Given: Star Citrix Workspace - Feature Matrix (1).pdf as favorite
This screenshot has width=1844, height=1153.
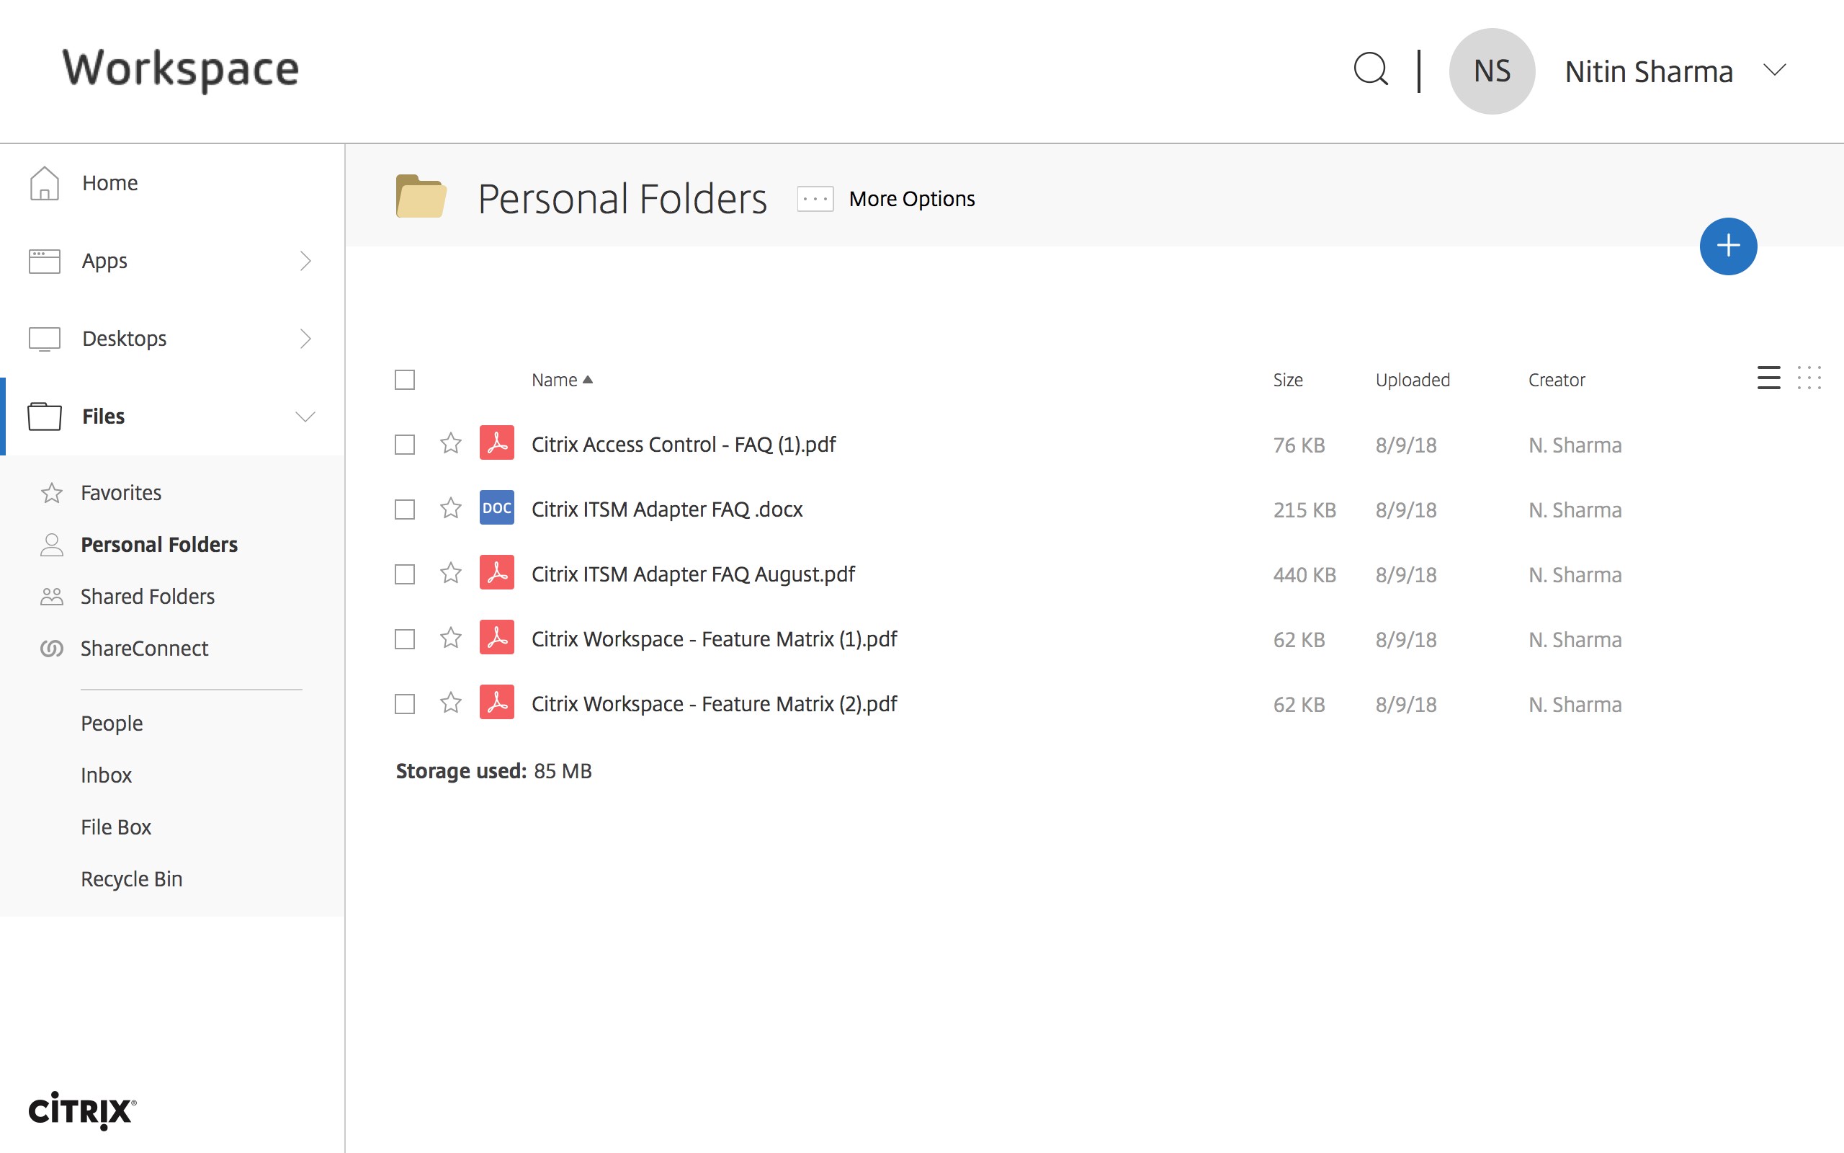Looking at the screenshot, I should point(450,638).
